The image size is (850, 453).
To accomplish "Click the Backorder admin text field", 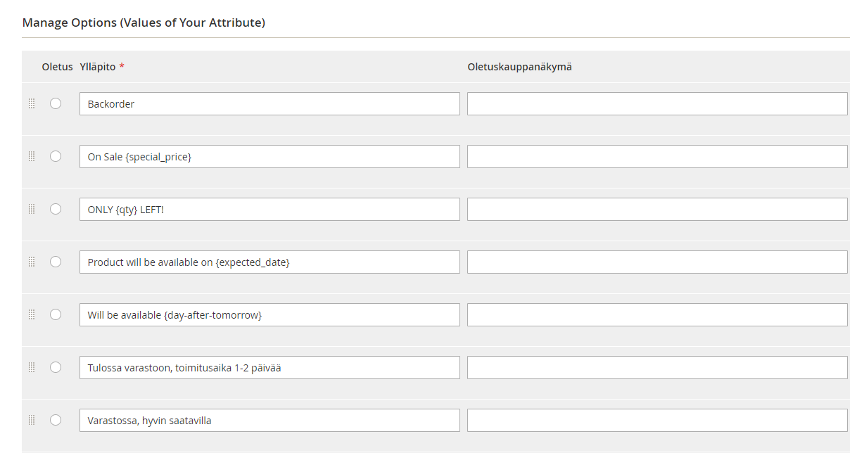I will click(x=269, y=104).
